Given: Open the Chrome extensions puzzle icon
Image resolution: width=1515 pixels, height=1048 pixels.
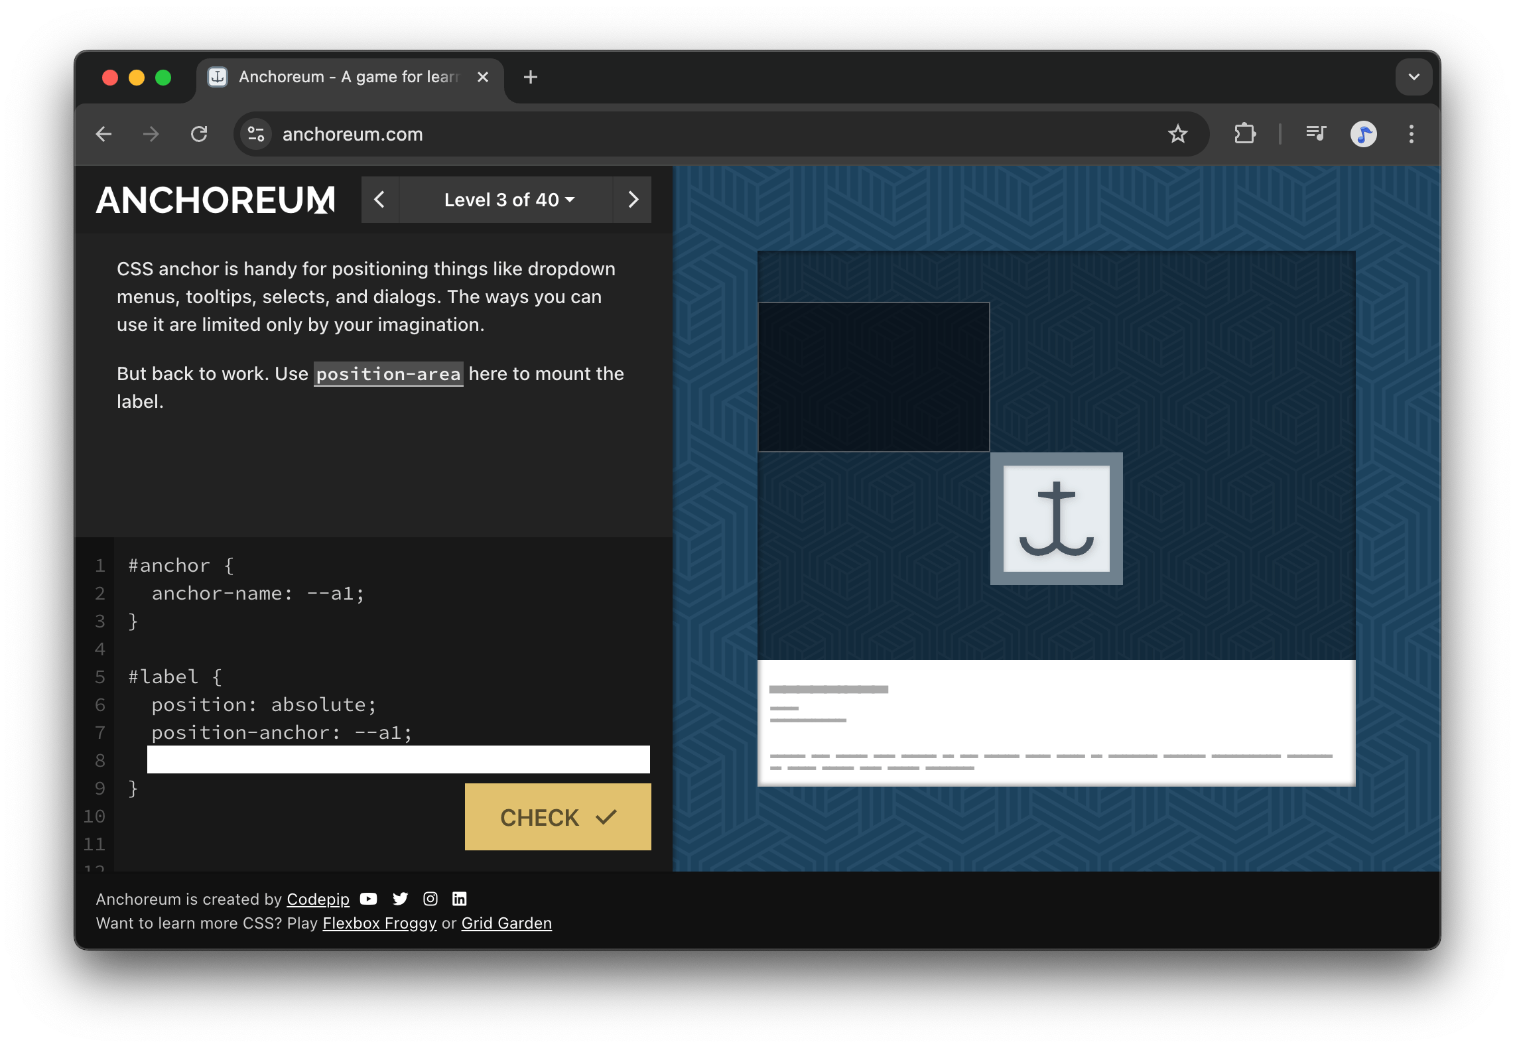Looking at the screenshot, I should click(x=1245, y=134).
